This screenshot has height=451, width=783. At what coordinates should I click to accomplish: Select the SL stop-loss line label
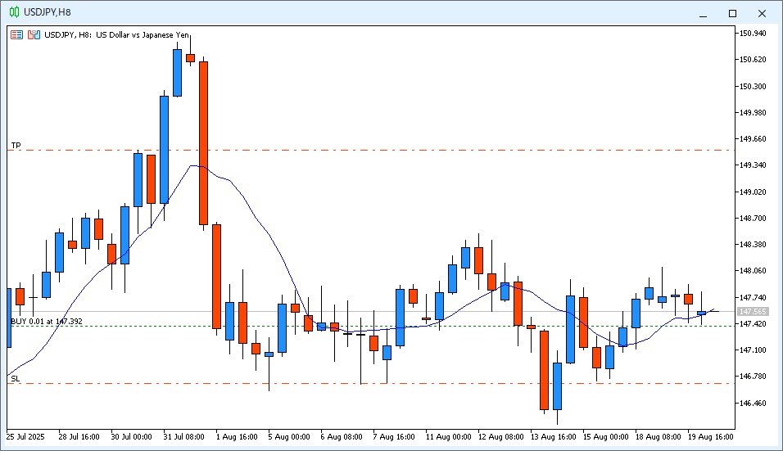coord(16,379)
